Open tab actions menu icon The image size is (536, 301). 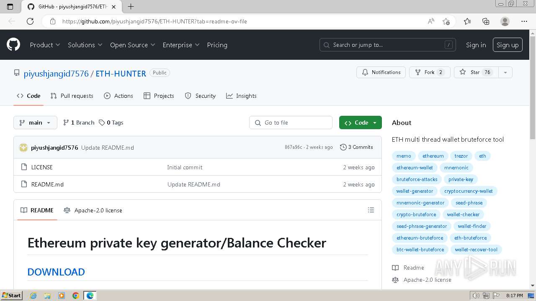(10, 7)
